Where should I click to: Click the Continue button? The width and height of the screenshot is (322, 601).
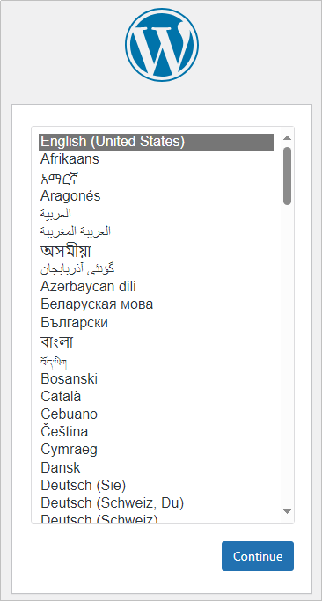click(258, 556)
